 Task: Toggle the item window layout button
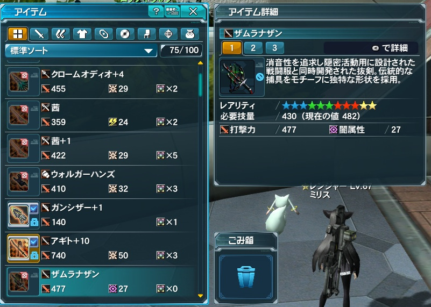point(172,11)
